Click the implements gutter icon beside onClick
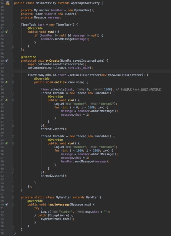 pos(7,82)
